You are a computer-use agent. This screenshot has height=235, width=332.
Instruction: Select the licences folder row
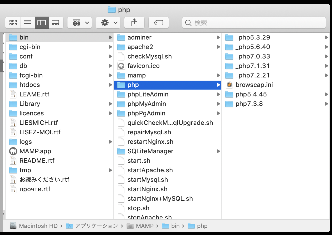(60, 113)
